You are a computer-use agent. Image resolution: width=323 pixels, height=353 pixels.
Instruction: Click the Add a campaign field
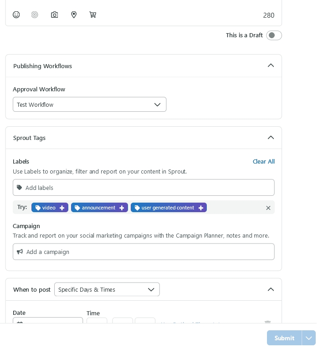144,252
